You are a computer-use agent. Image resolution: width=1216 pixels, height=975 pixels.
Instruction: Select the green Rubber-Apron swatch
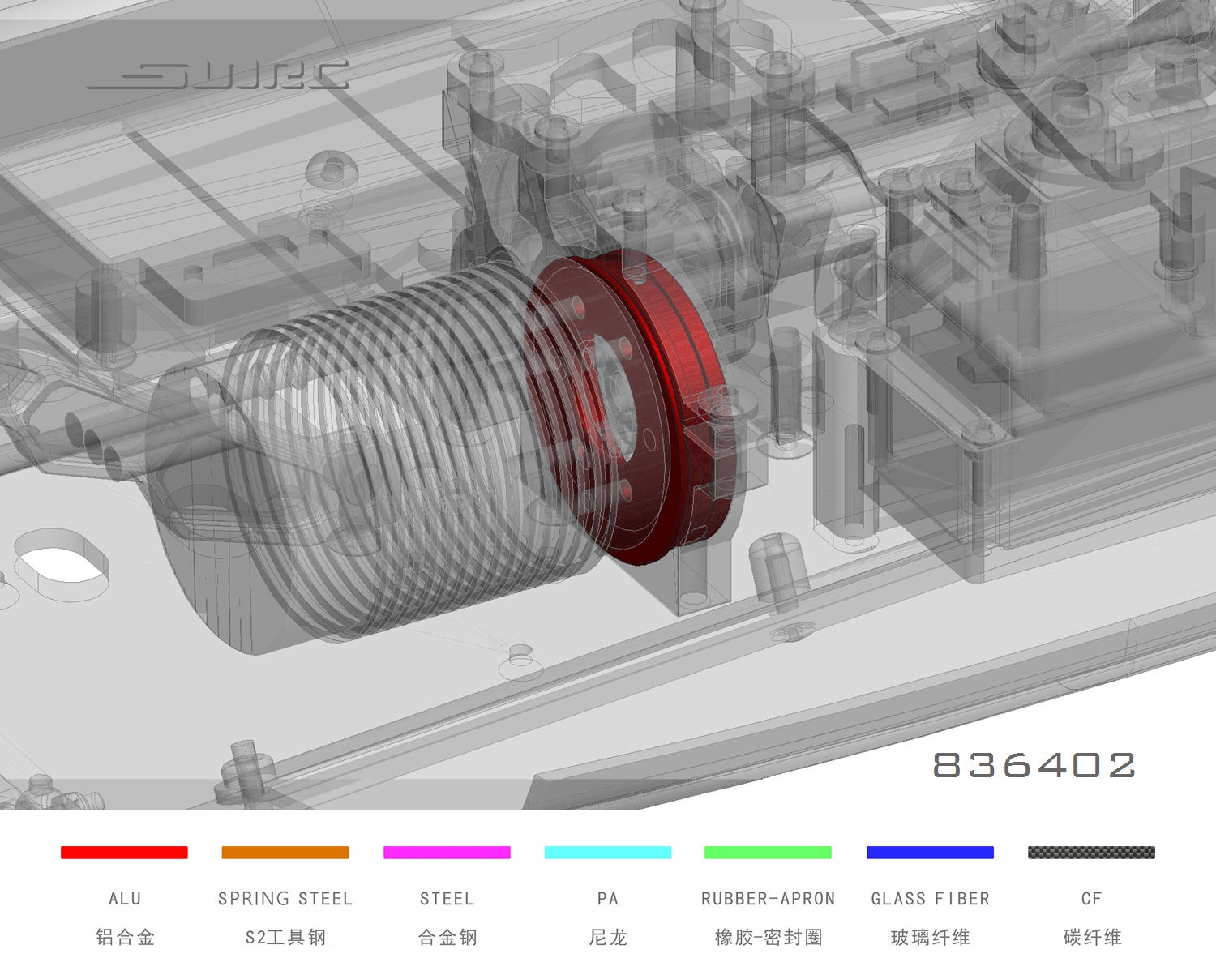[768, 853]
